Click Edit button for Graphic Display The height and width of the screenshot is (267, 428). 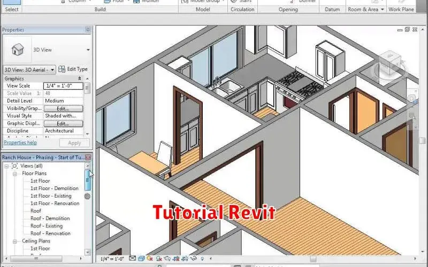click(63, 123)
